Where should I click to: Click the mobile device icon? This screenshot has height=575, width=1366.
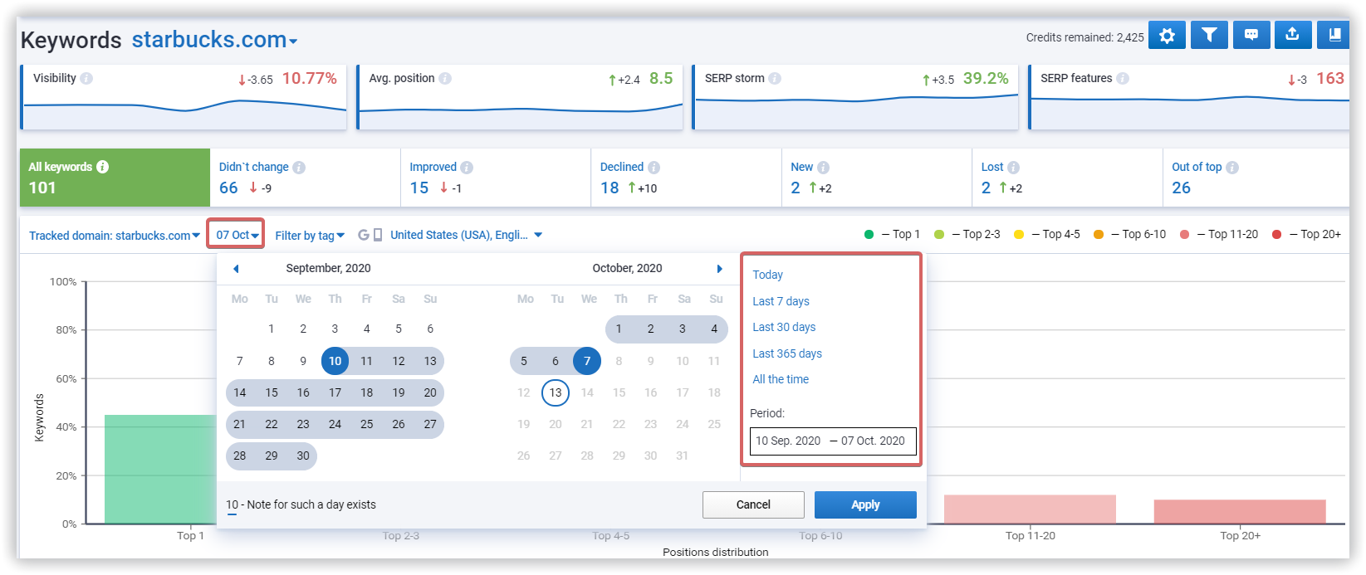(x=378, y=235)
